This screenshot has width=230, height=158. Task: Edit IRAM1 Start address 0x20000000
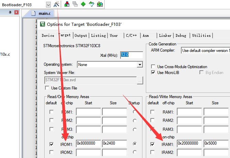coord(189,144)
